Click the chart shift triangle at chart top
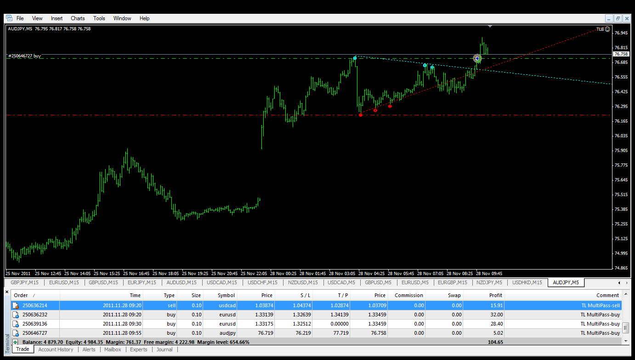The image size is (635, 360). (x=490, y=27)
